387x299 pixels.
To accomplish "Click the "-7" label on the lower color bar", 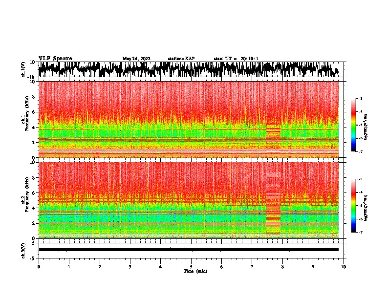I will (361, 233).
